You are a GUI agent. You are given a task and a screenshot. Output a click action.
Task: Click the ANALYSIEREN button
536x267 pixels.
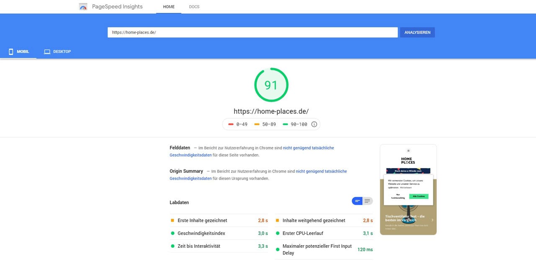pyautogui.click(x=417, y=32)
